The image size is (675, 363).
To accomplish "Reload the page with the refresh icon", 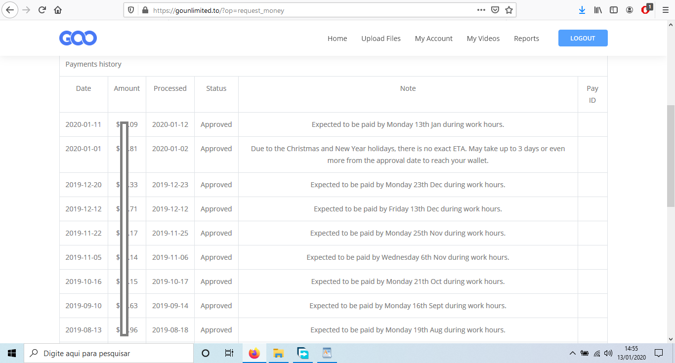I will (x=42, y=10).
